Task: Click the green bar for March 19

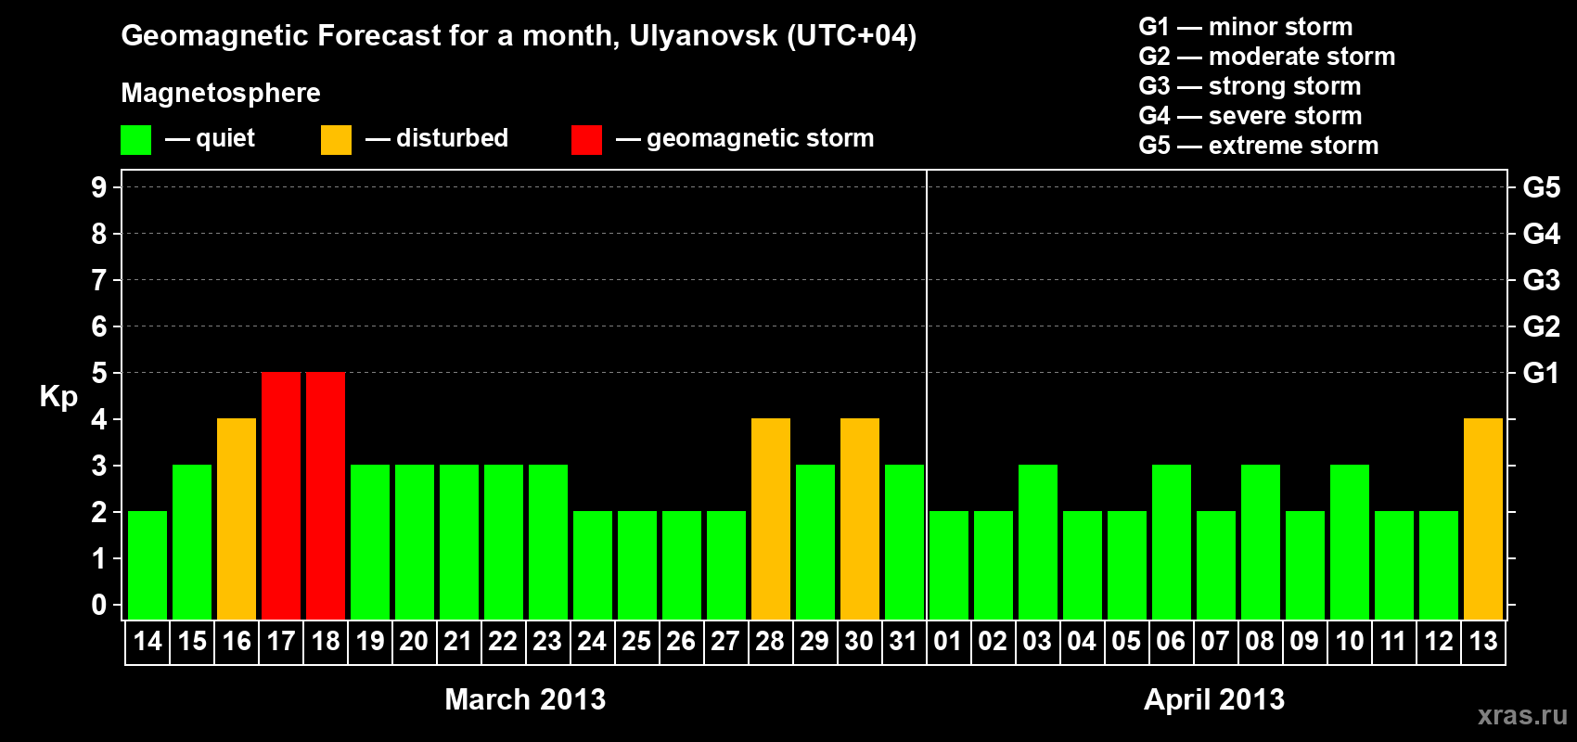Action: (x=370, y=542)
